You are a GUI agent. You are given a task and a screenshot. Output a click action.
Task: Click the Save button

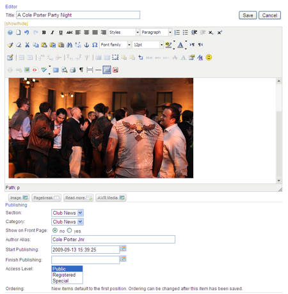(x=248, y=15)
